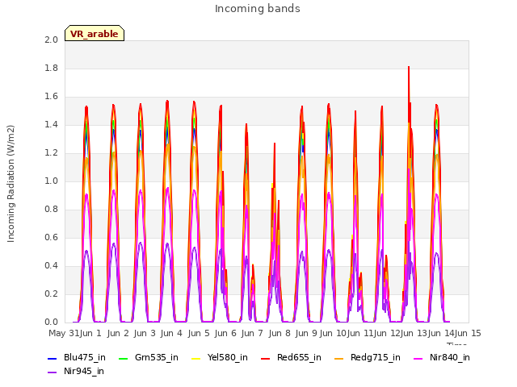Click the May 31 x-axis date label
Screen dimensions: 517x387
(x=64, y=333)
